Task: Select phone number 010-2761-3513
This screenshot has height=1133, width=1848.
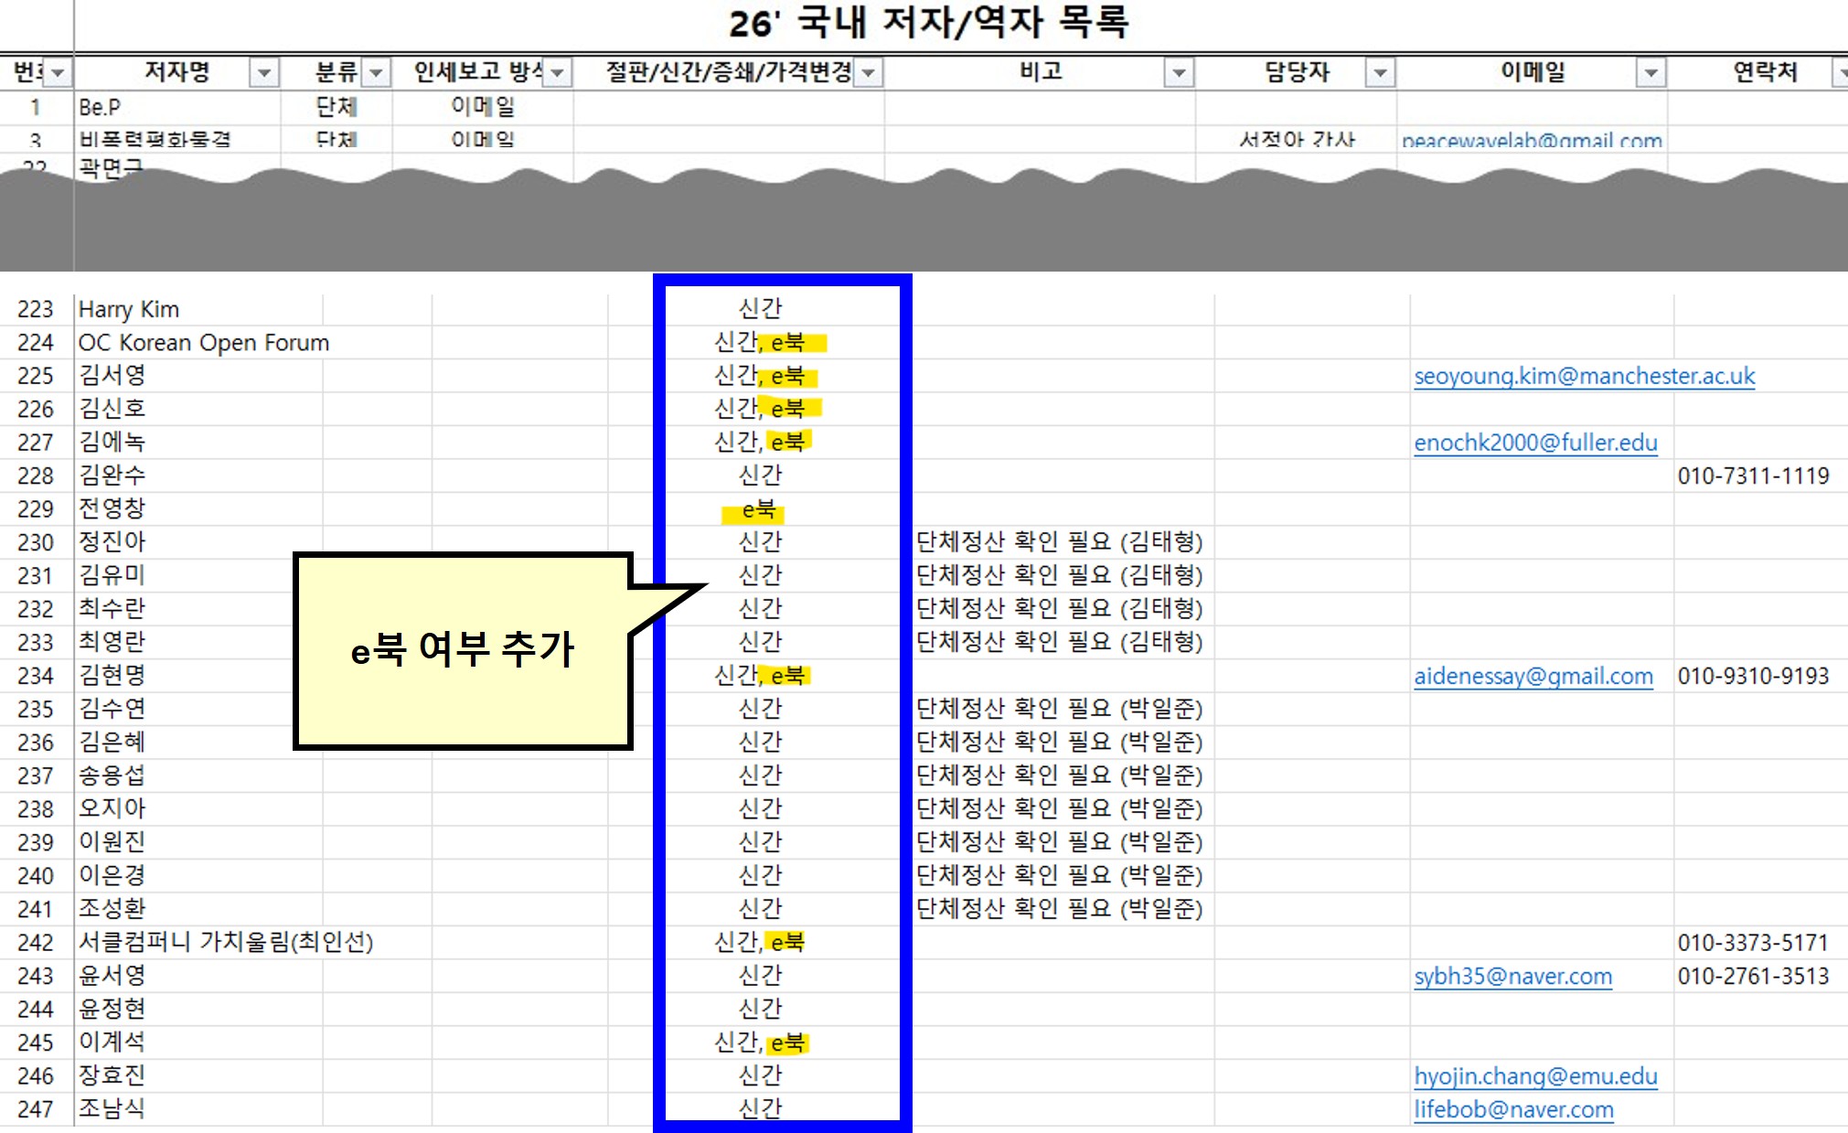Action: point(1753,976)
